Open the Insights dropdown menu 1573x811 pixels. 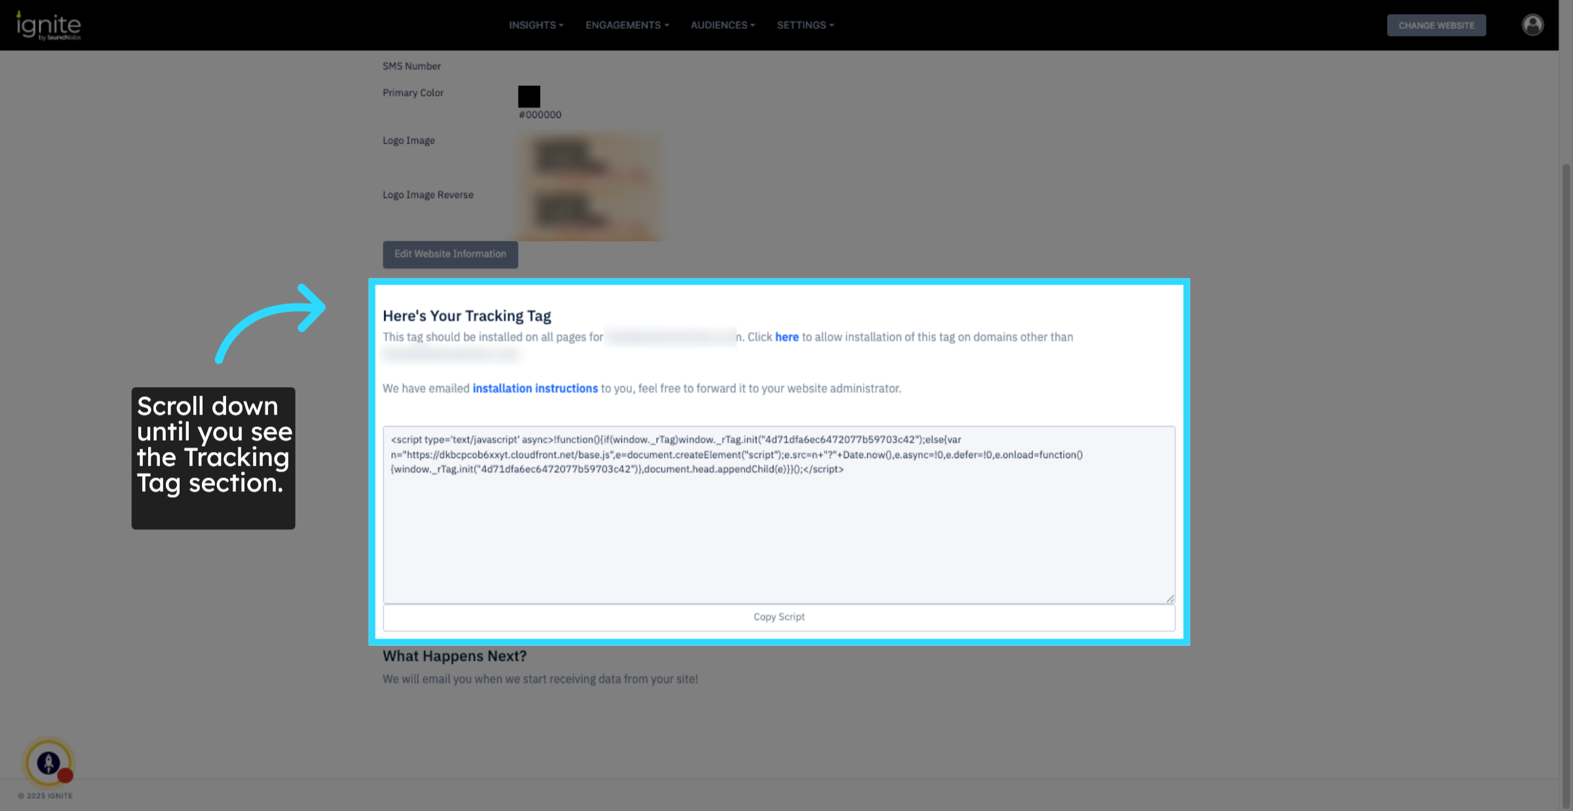click(535, 25)
